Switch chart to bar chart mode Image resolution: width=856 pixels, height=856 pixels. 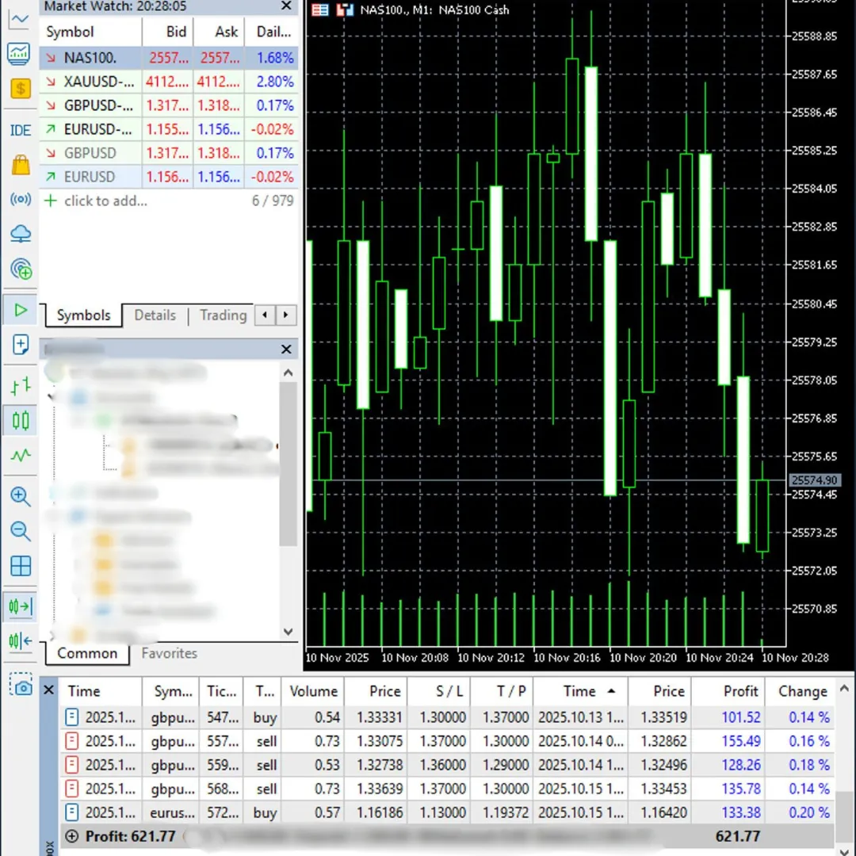20,387
